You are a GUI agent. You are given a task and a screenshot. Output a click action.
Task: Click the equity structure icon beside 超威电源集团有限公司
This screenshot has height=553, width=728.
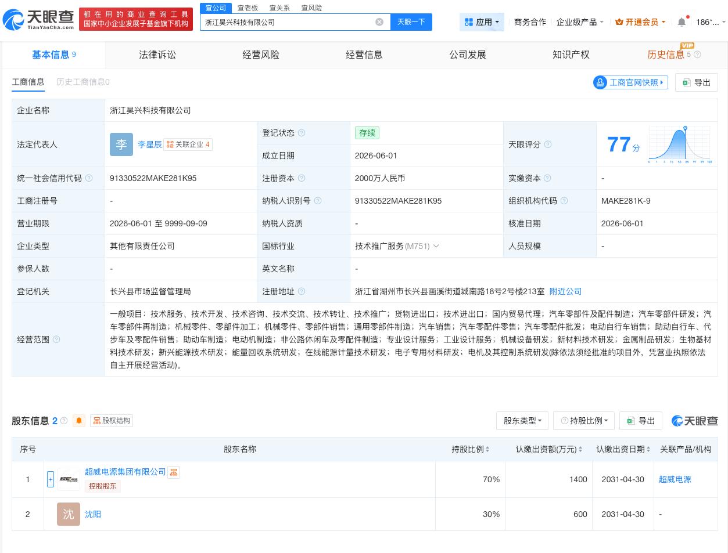point(174,472)
